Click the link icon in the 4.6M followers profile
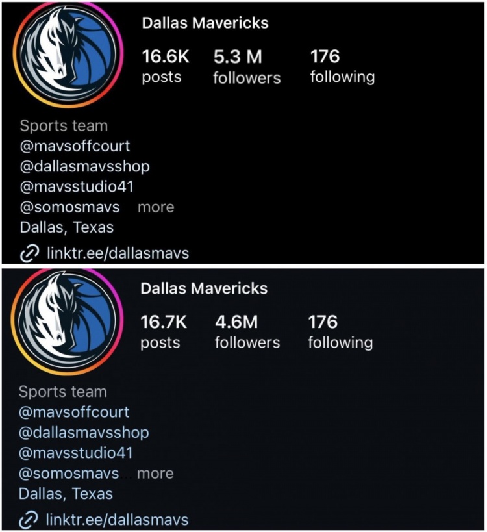The width and height of the screenshot is (487, 532). [29, 520]
